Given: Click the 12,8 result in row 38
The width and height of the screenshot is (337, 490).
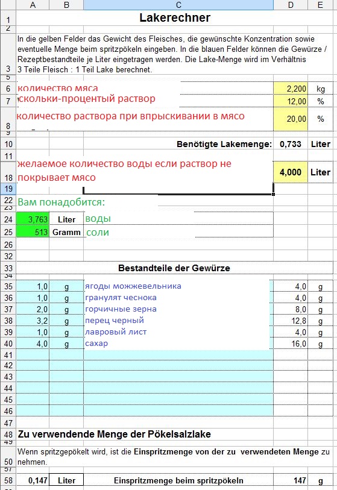Looking at the screenshot, I should point(291,321).
